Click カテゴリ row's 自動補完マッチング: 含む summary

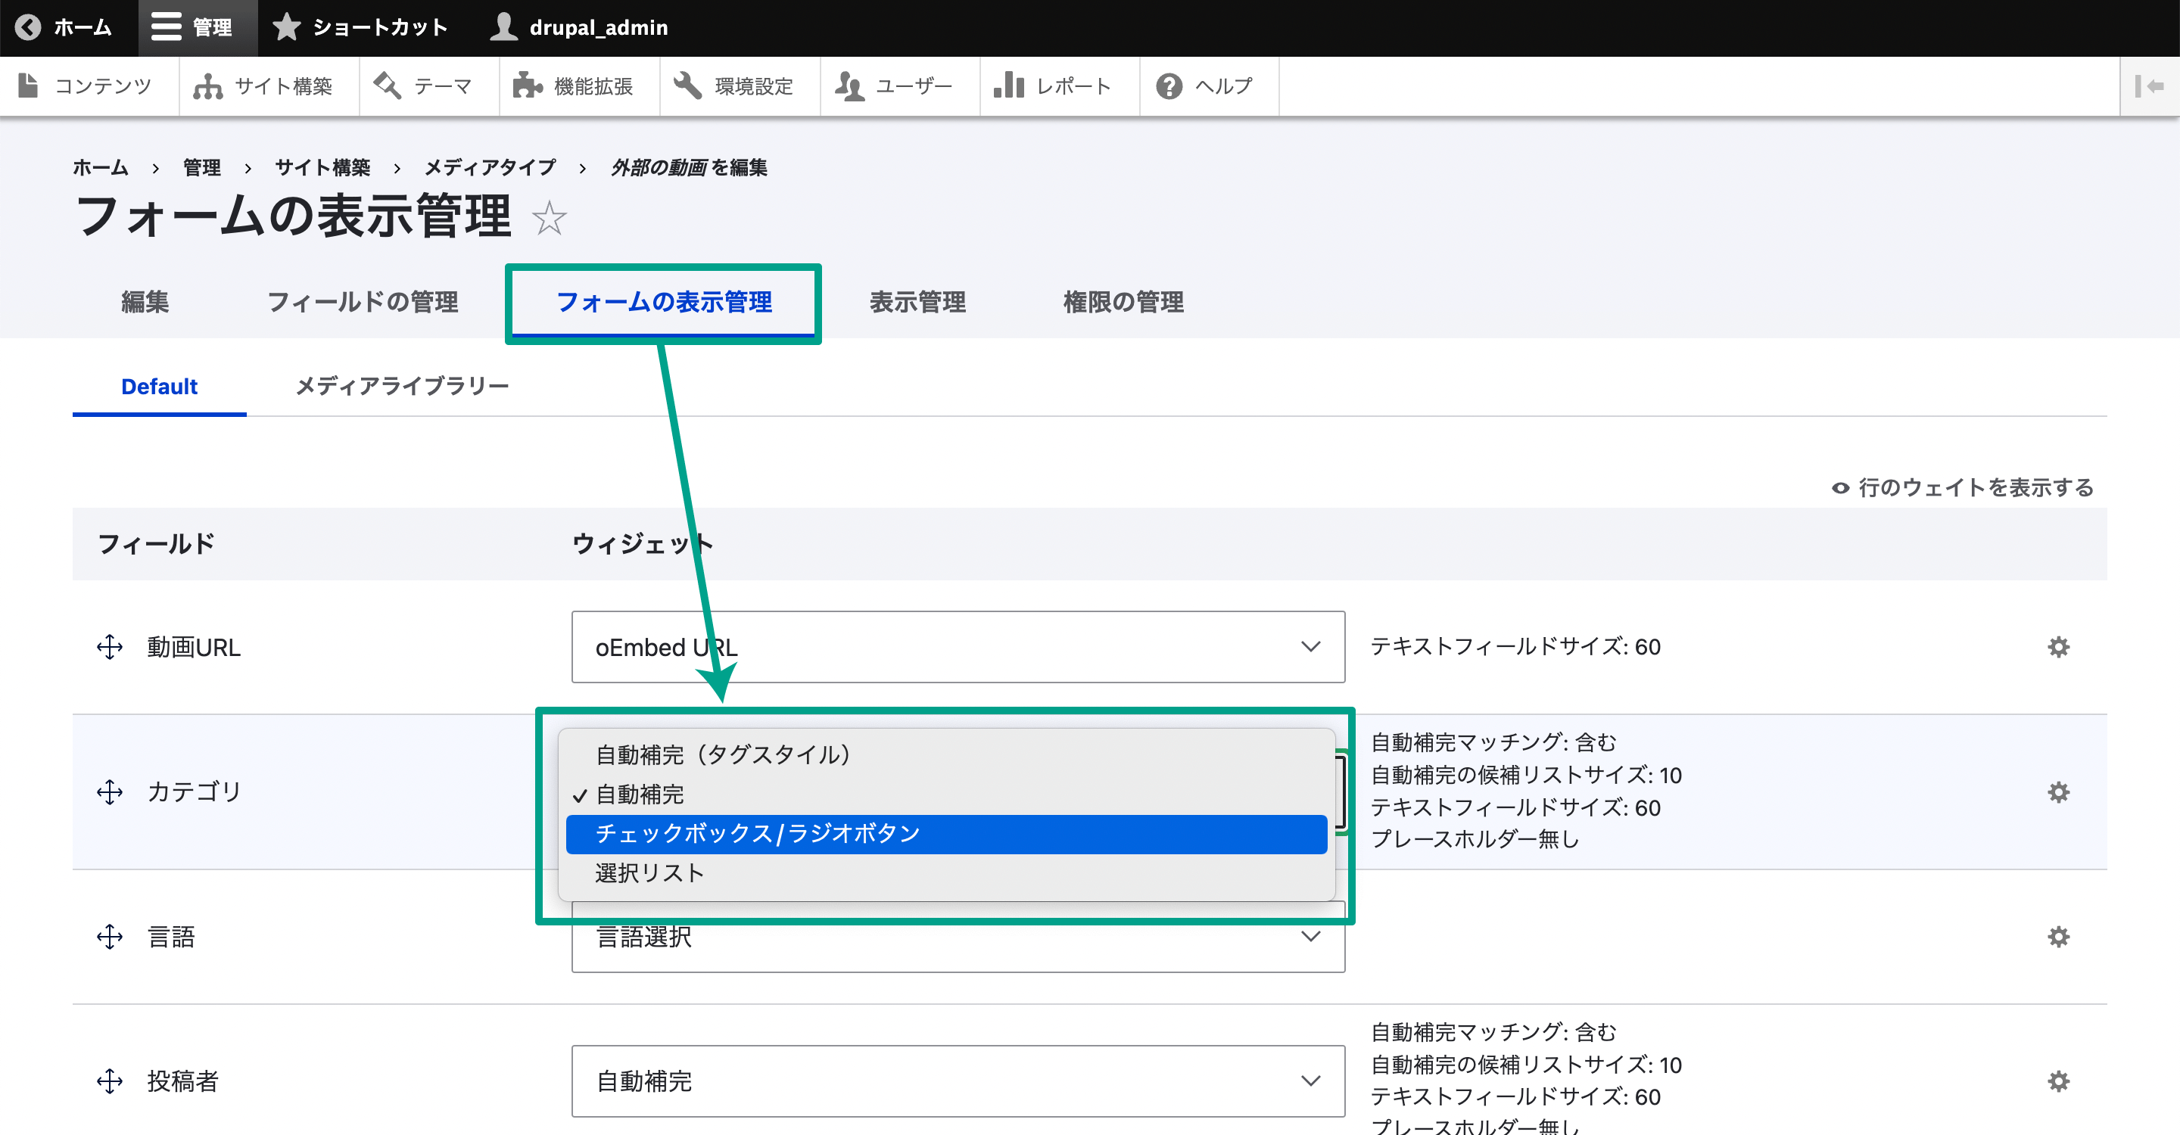(x=1493, y=742)
